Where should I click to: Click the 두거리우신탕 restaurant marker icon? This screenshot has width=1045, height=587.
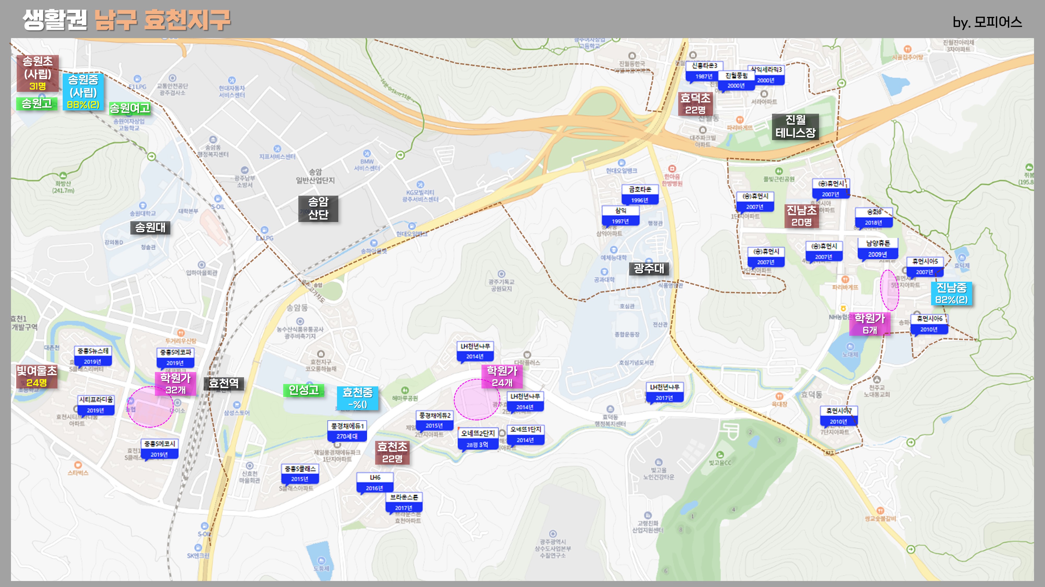click(x=181, y=333)
